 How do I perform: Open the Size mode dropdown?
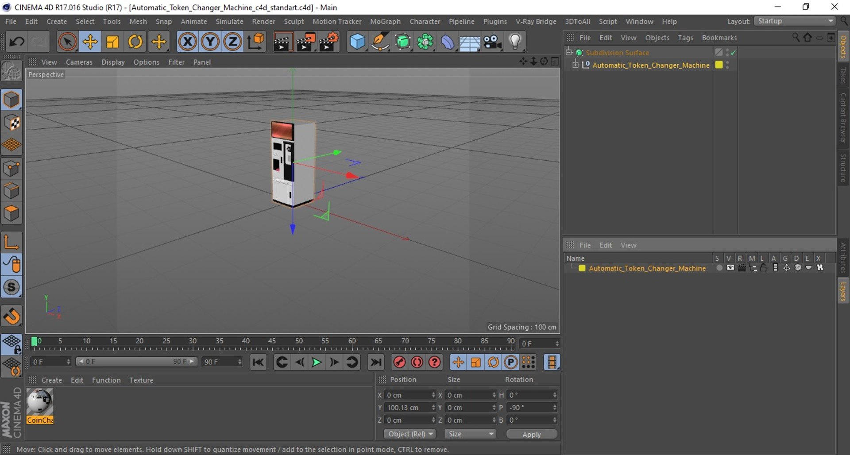tap(470, 434)
